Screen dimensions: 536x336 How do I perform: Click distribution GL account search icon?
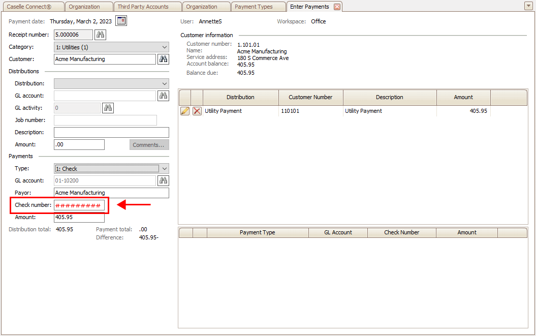(x=163, y=96)
